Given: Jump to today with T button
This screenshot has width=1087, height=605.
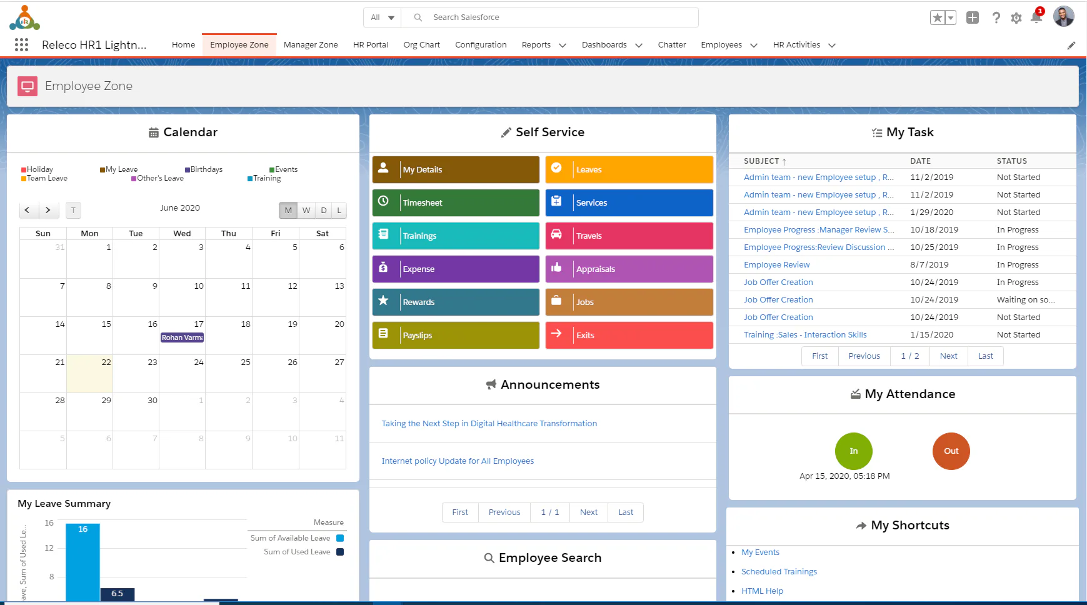Looking at the screenshot, I should point(73,211).
